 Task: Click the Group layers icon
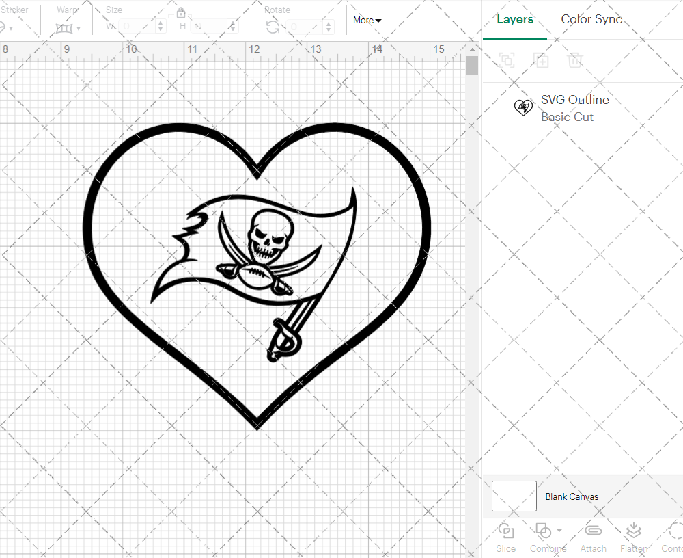coord(507,60)
